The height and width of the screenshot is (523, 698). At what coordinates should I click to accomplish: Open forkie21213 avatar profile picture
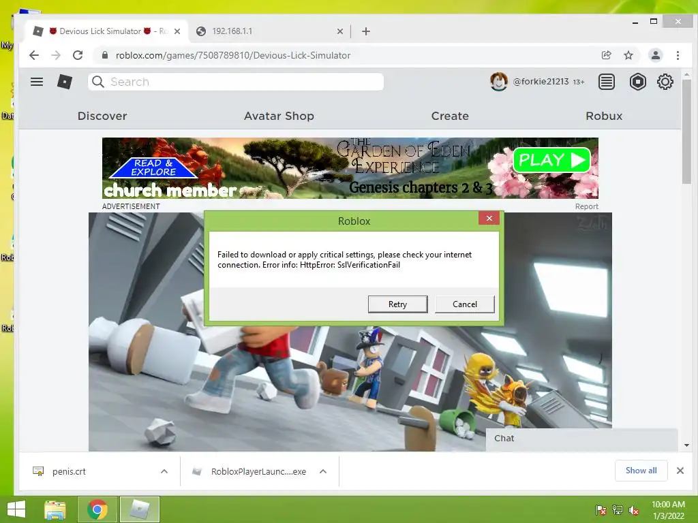tap(499, 82)
